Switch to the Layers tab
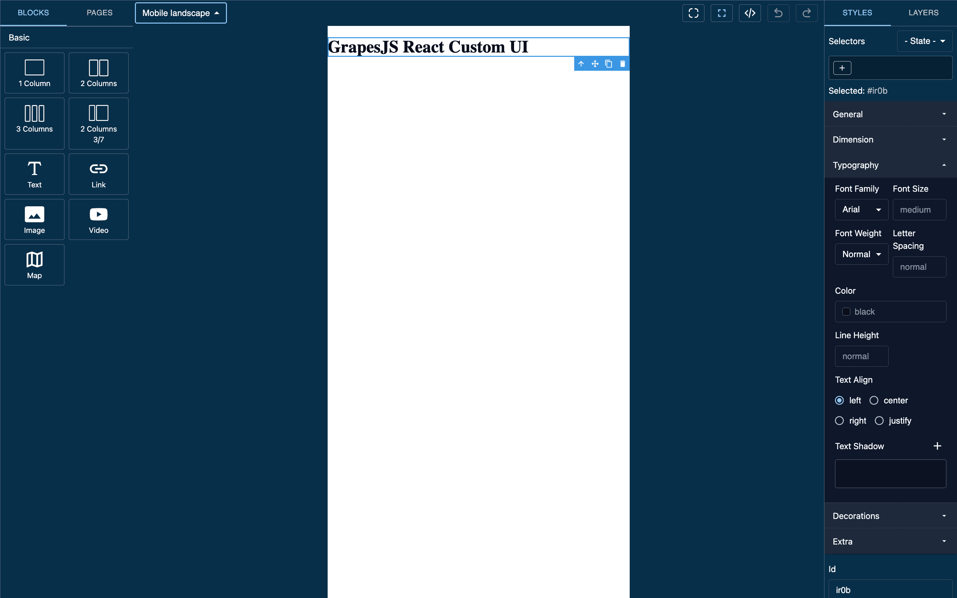Viewport: 957px width, 598px height. click(924, 13)
